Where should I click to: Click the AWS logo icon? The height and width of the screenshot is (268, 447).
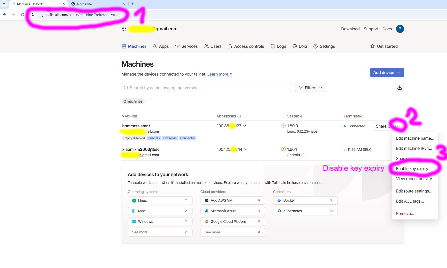(x=207, y=201)
